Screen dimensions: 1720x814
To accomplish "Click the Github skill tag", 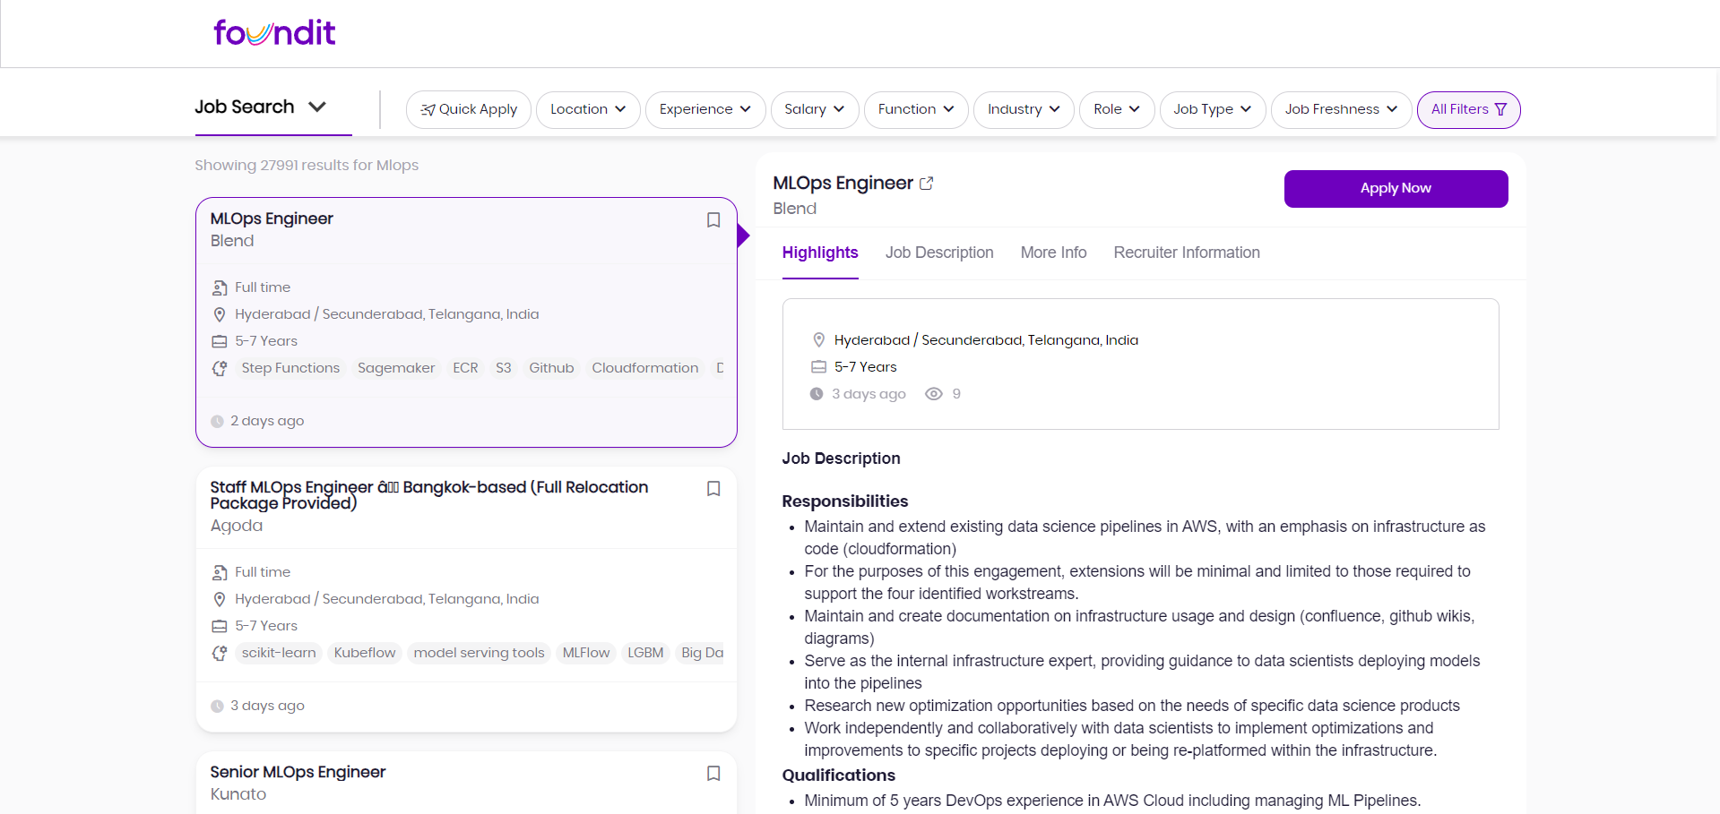I will 551,368.
